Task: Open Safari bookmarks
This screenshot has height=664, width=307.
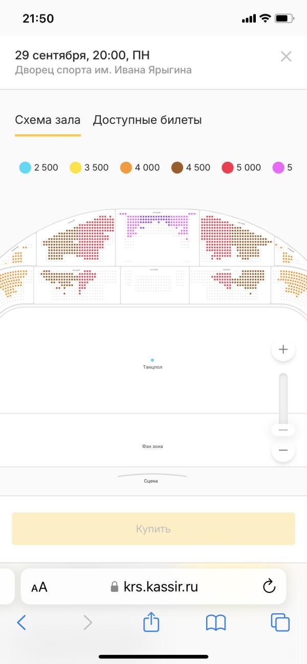Action: point(216,623)
